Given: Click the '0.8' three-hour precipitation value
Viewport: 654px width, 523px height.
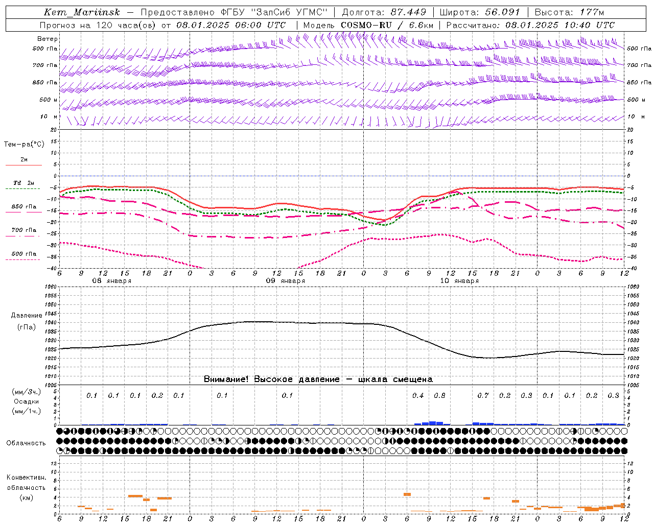Looking at the screenshot, I should 439,395.
